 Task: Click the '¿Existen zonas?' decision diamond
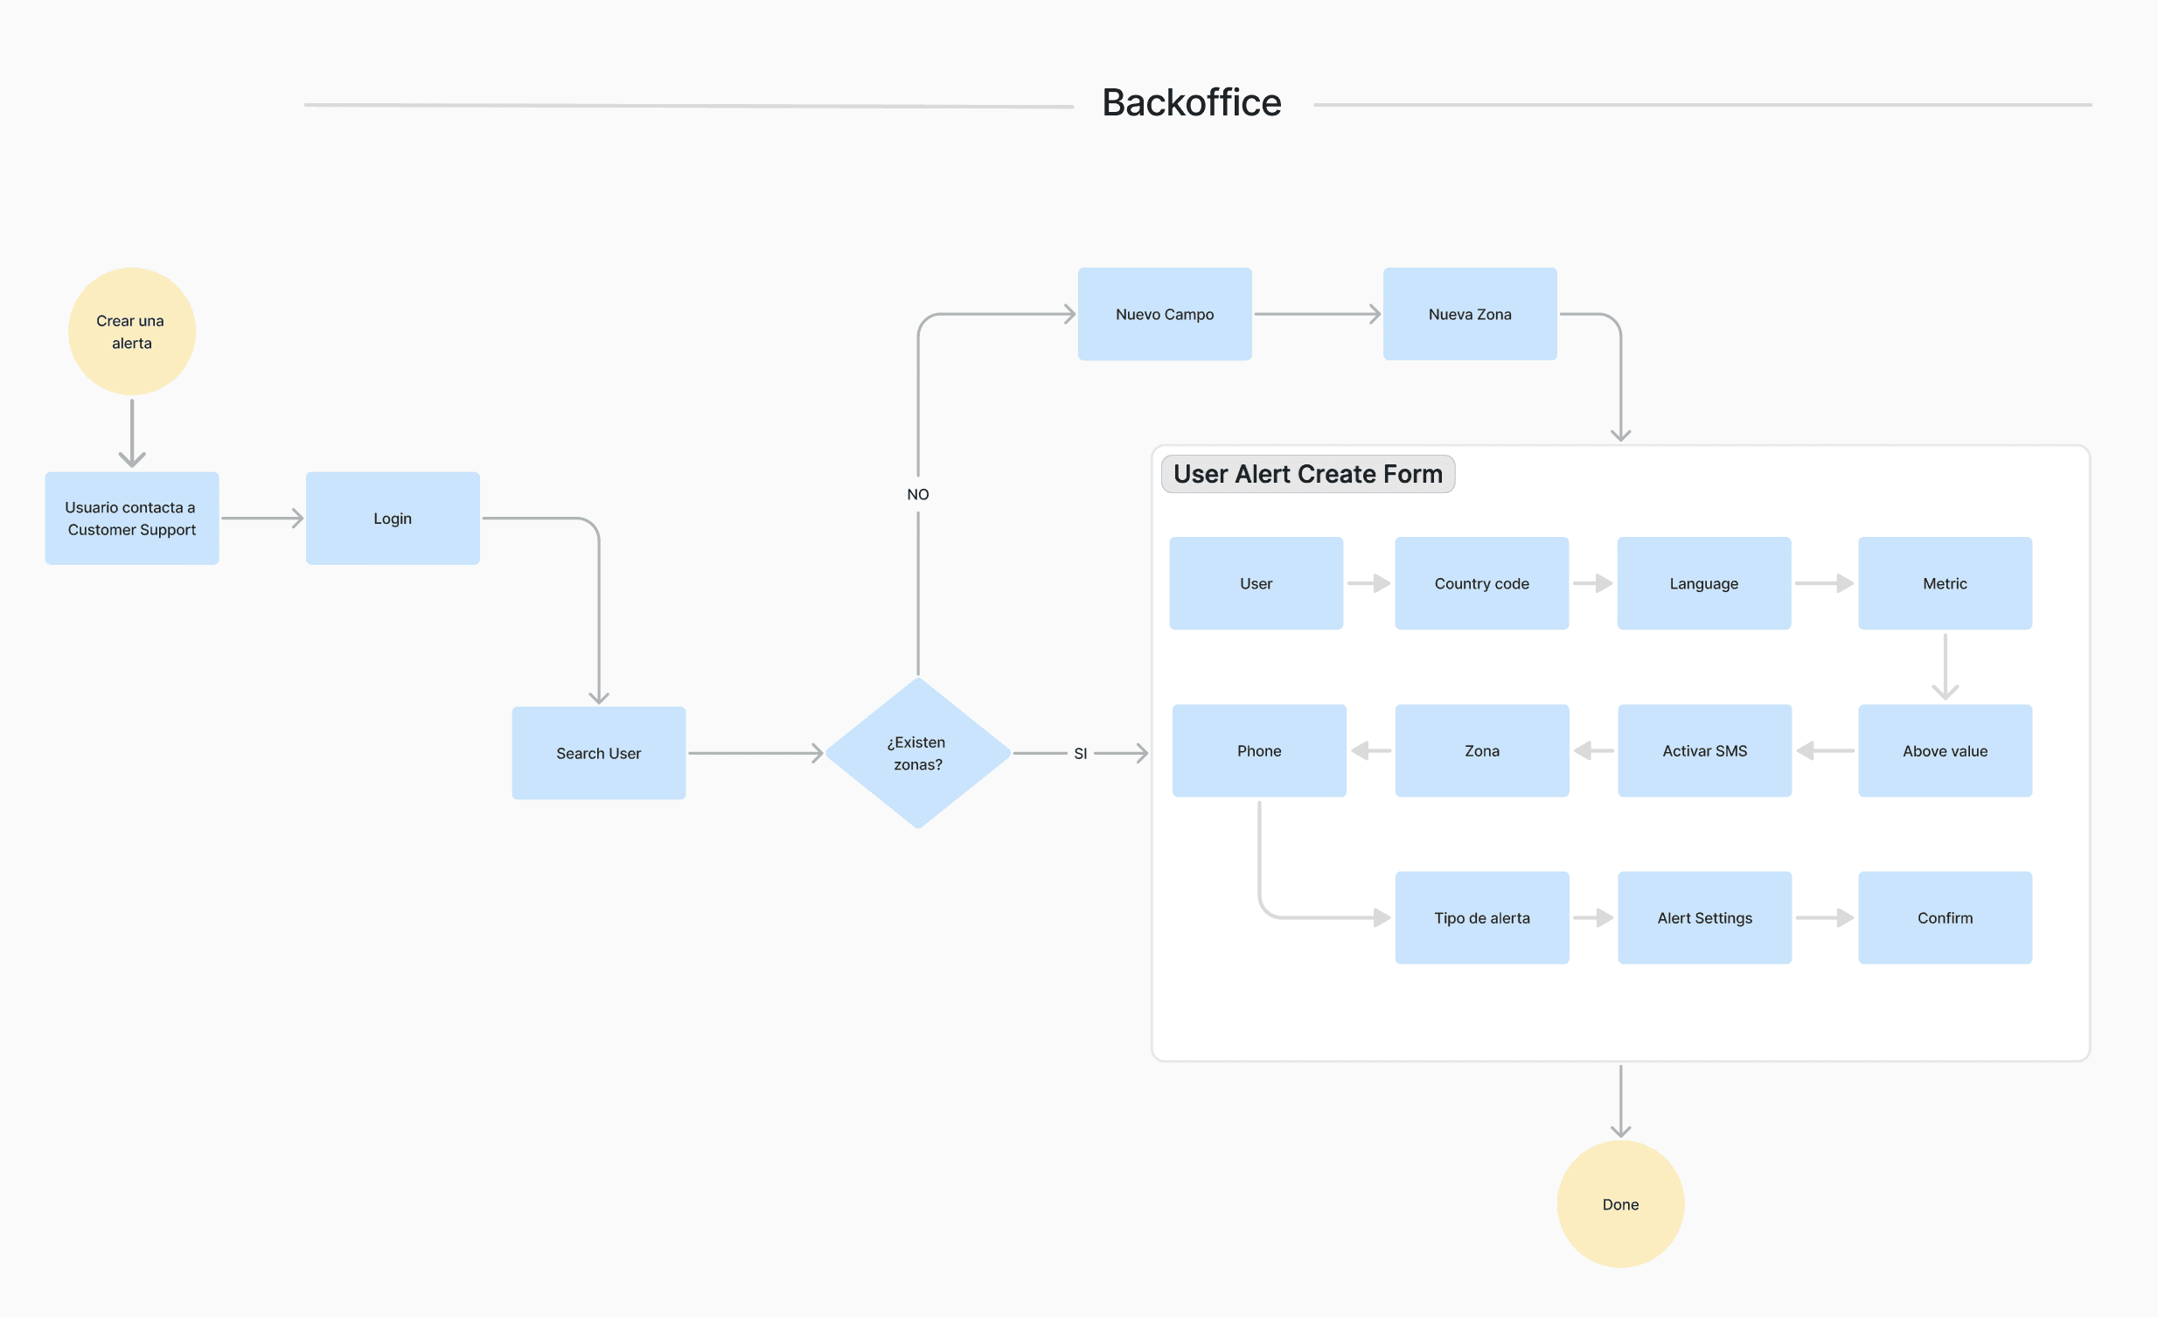(917, 753)
